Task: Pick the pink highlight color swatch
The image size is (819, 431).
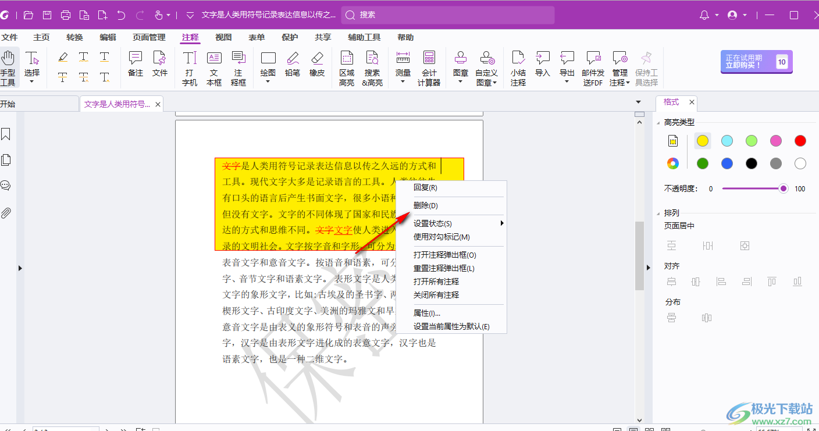Action: [x=776, y=141]
